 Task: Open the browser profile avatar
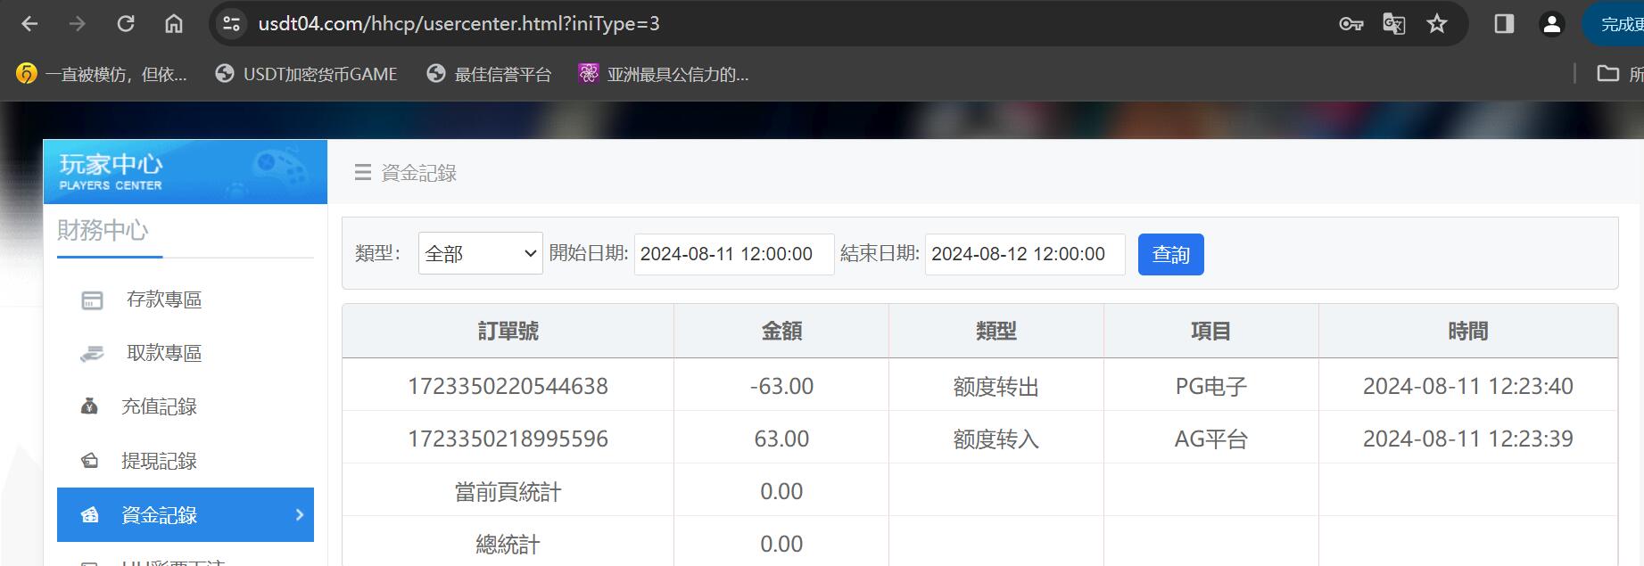pyautogui.click(x=1552, y=24)
